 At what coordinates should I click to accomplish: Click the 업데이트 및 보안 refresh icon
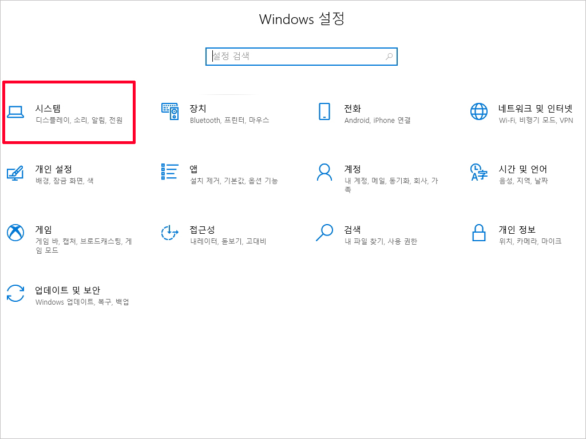[15, 293]
